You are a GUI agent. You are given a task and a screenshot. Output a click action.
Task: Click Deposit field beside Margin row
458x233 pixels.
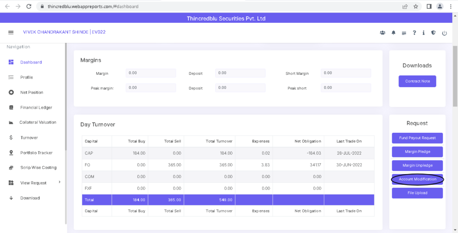coord(240,73)
